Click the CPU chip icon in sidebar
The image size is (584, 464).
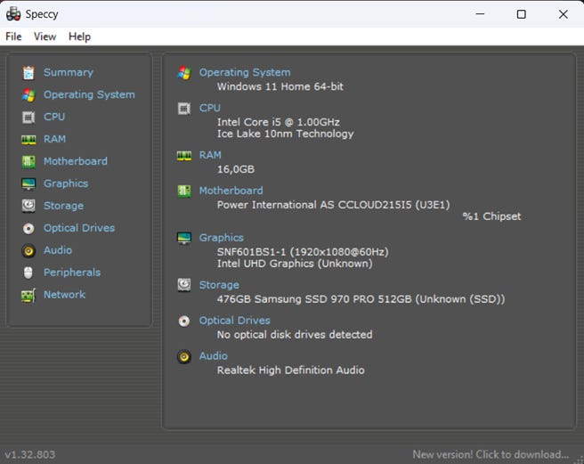click(x=28, y=118)
